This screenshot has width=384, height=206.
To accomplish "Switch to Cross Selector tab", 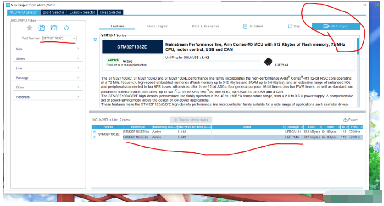I will coord(110,12).
